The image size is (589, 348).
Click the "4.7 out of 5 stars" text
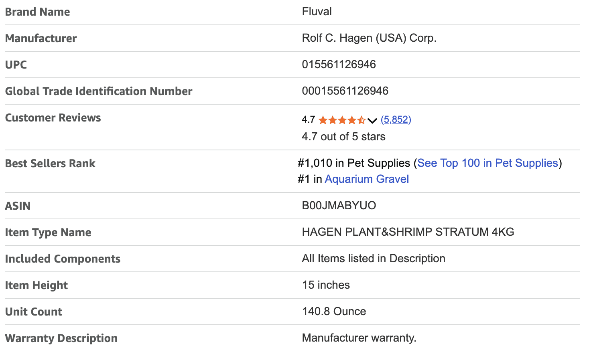coord(343,137)
